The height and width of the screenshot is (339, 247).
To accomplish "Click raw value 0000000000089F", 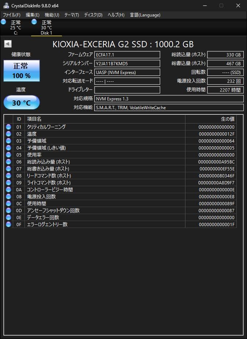I will (x=217, y=203).
